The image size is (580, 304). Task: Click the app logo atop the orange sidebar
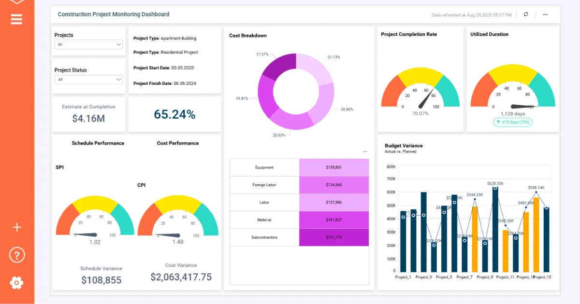tap(17, 2)
